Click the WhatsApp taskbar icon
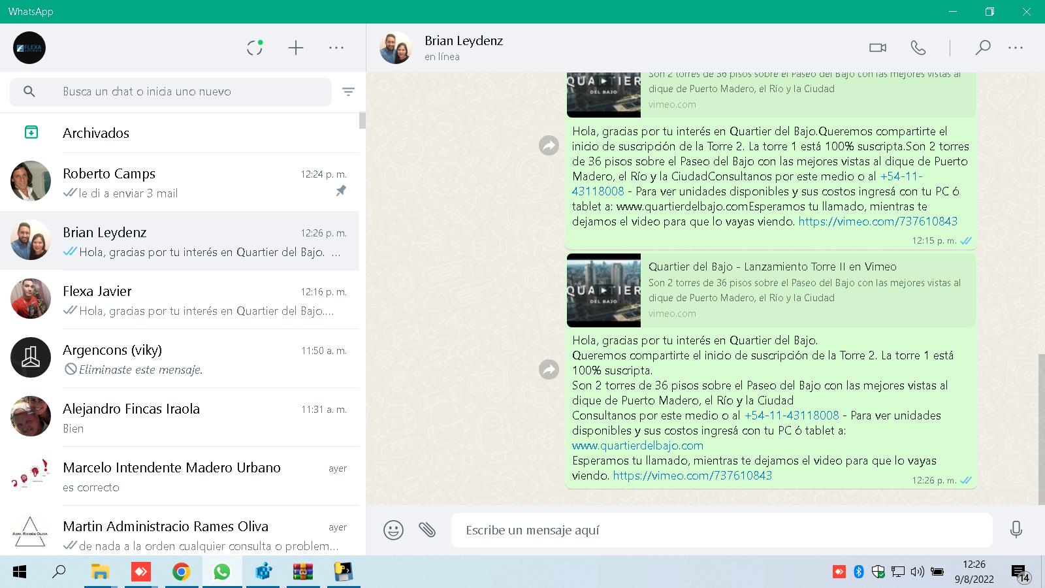Viewport: 1045px width, 588px height. 222,572
